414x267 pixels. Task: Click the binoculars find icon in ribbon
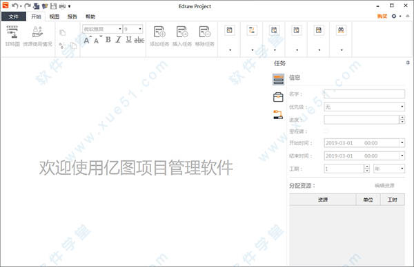341,30
